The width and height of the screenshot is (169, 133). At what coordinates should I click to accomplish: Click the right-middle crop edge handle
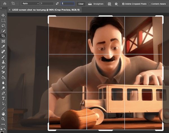click(163, 73)
